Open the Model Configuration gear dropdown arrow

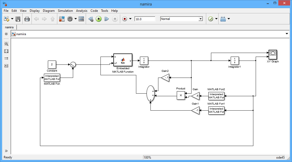pos(76,19)
